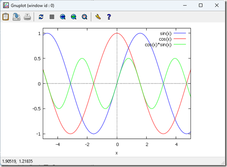227x167 pixels.
Task: Replot using the refresh icon
Action: tap(41, 17)
